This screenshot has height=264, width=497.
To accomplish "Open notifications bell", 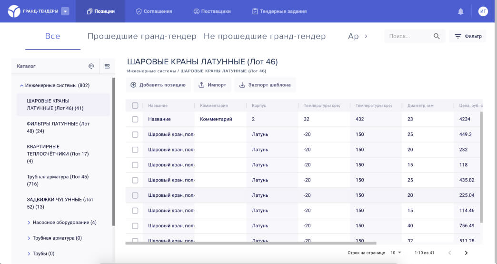I will 460,11.
